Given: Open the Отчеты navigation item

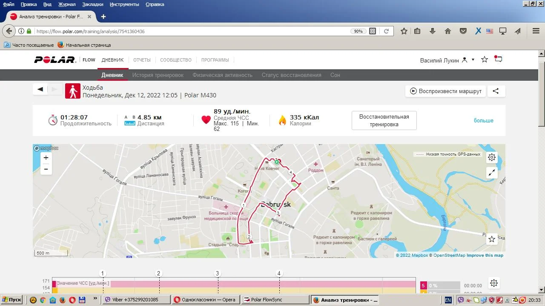Looking at the screenshot, I should point(142,60).
